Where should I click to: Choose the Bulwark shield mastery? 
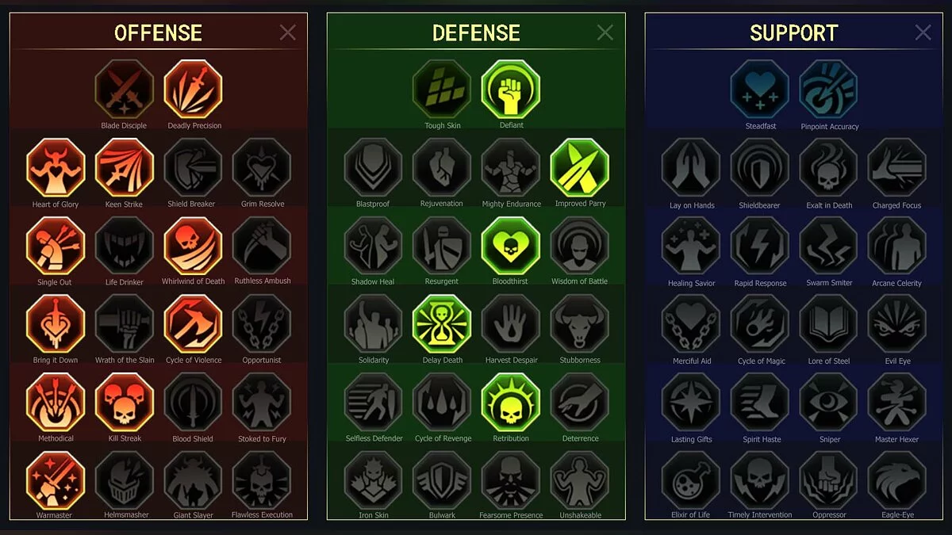[442, 480]
